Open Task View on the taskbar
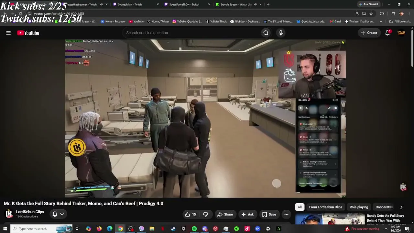This screenshot has height=233, width=414. pyautogui.click(x=78, y=229)
